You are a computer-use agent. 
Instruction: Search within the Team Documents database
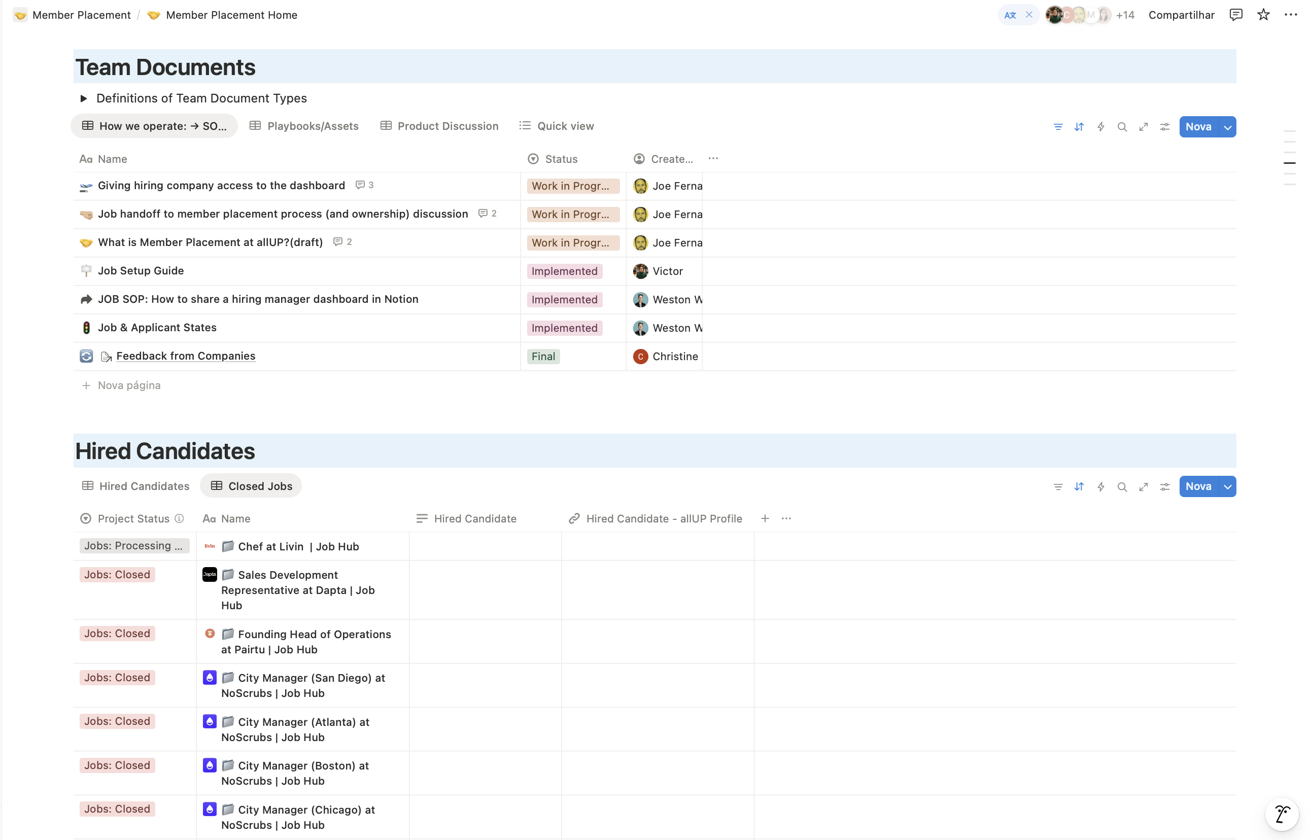1122,126
